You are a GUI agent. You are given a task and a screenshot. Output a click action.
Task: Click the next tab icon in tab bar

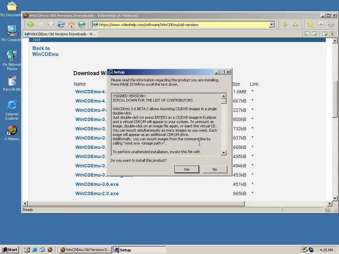pos(315,34)
